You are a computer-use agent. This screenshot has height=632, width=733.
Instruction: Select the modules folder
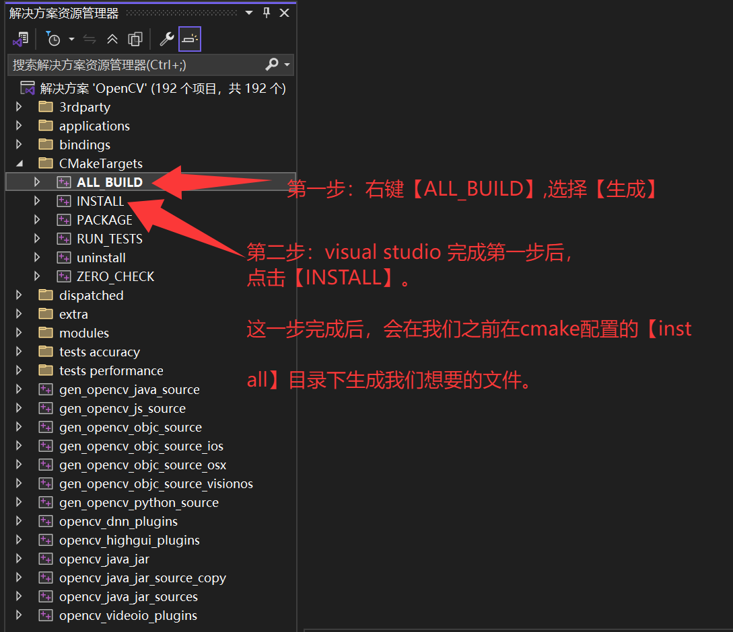click(x=83, y=333)
